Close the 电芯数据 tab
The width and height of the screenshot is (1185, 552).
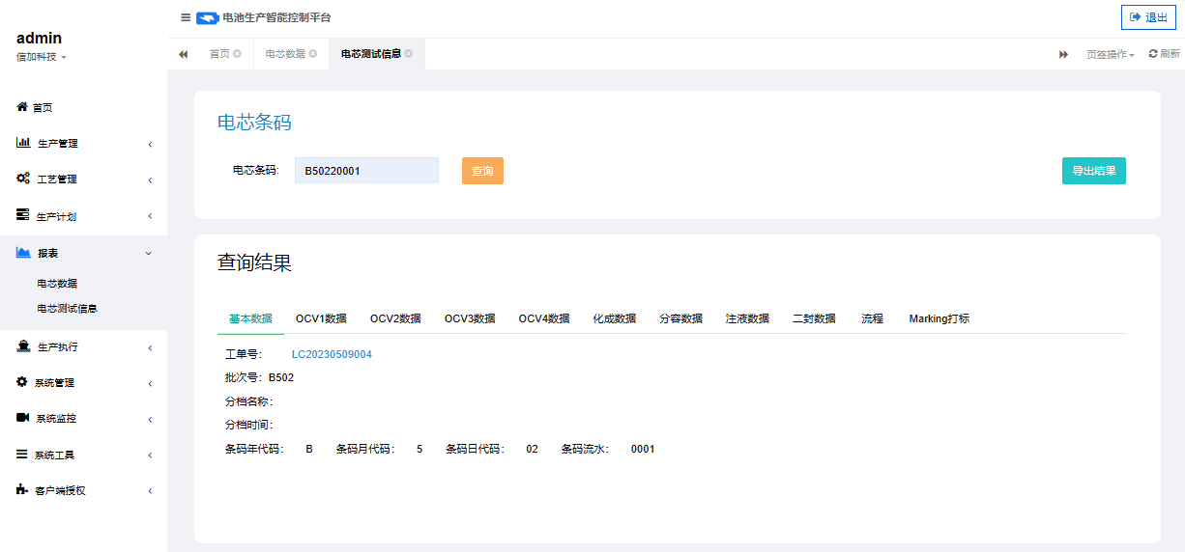coord(312,54)
